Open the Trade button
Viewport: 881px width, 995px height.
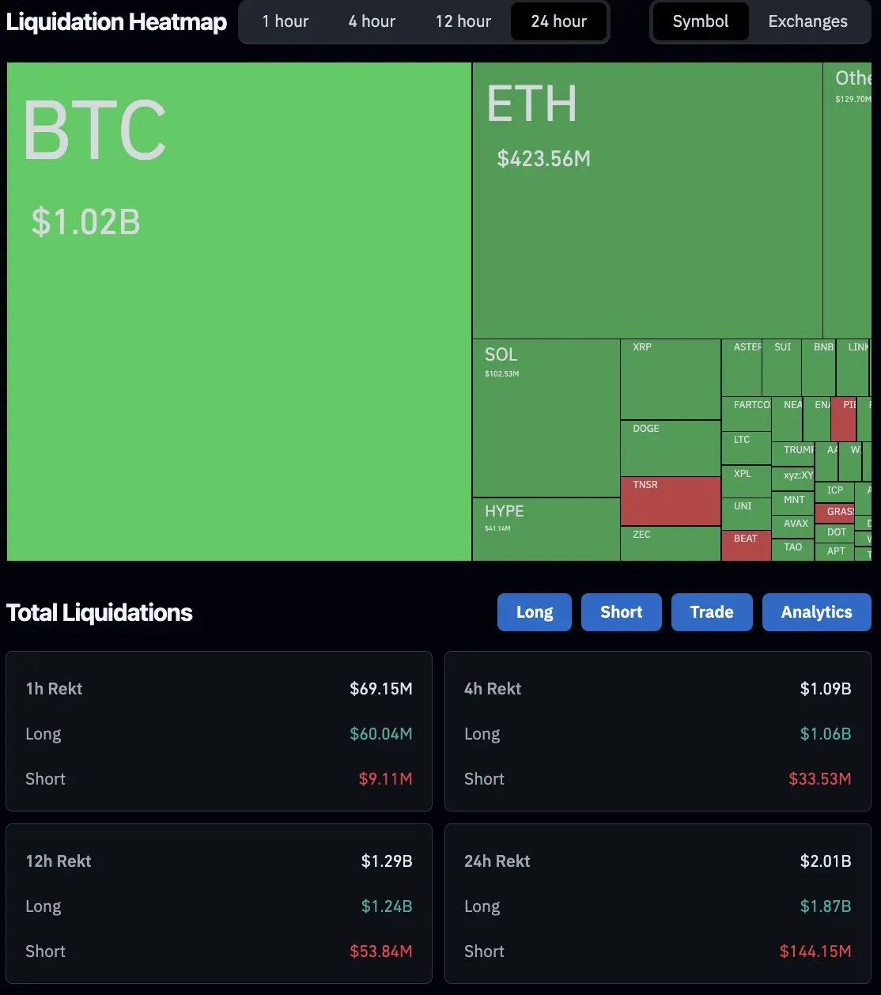click(x=712, y=612)
